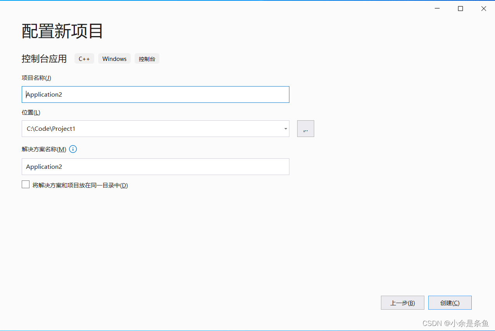Click the solution name Application2 field
Screen dimensions: 495x331
click(x=155, y=166)
